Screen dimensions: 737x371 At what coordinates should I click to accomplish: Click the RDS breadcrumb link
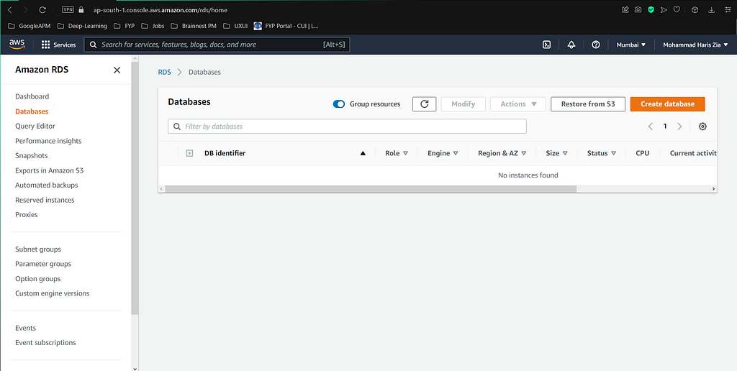point(165,73)
